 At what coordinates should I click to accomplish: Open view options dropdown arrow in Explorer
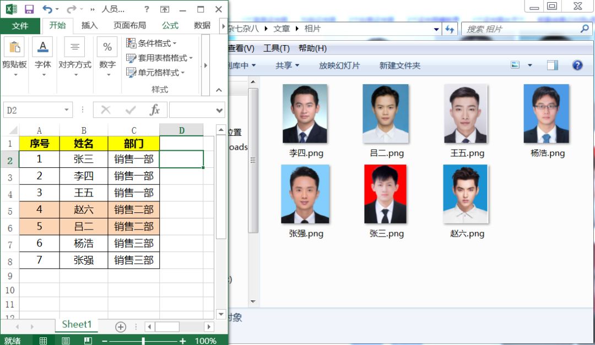[530, 65]
